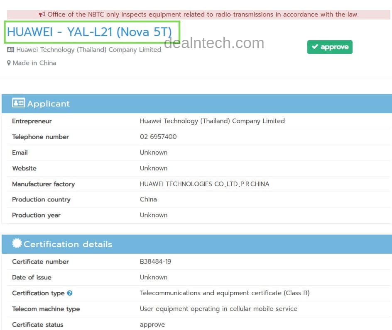This screenshot has width=392, height=330.
Task: Click the Production year label
Action: (x=36, y=215)
